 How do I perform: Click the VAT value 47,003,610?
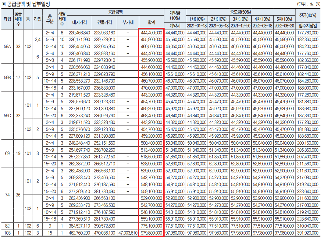click(128, 233)
